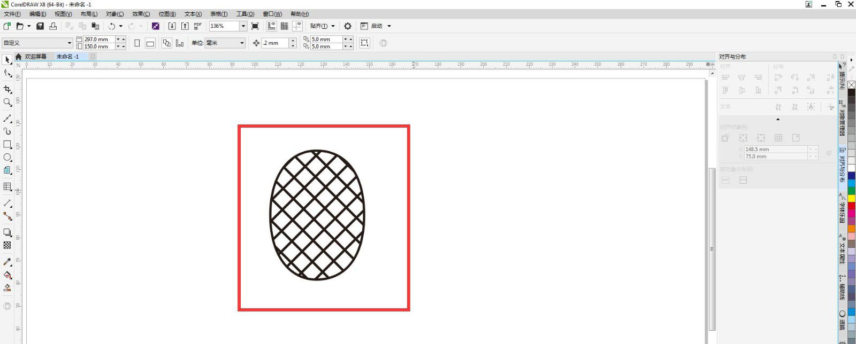Select the Eyedropper tool

point(7,262)
